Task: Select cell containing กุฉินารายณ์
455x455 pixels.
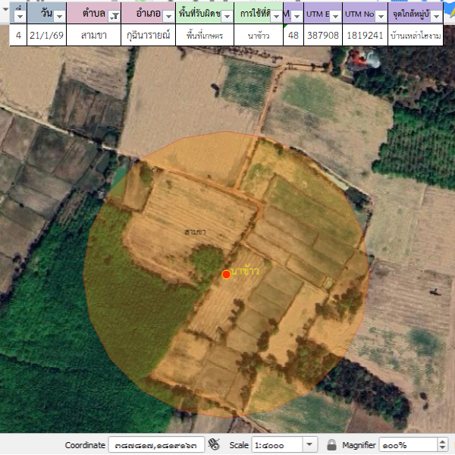Action: [x=149, y=35]
